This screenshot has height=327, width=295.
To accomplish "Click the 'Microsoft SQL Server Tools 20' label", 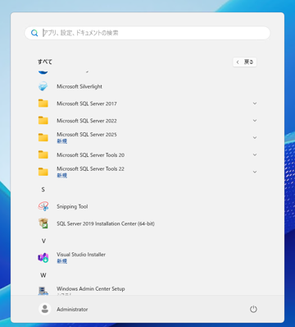I will (90, 155).
